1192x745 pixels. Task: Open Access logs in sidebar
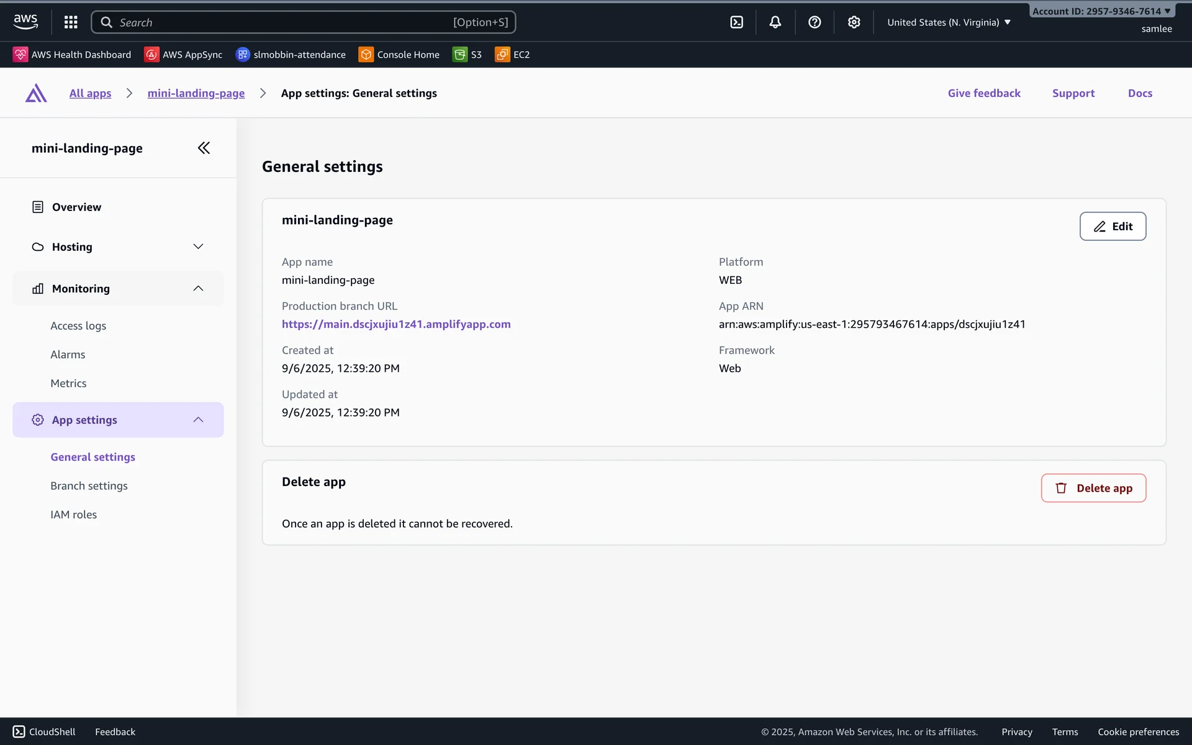tap(78, 326)
